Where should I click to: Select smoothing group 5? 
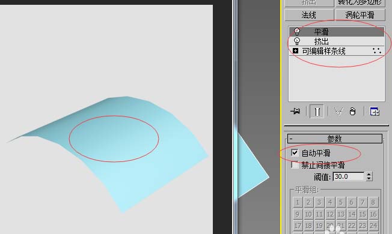pyautogui.click(x=341, y=202)
